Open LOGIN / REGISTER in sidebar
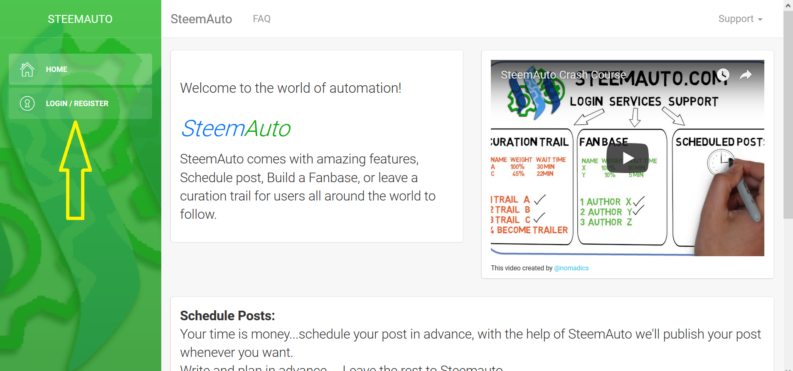The height and width of the screenshot is (371, 793). click(x=80, y=103)
